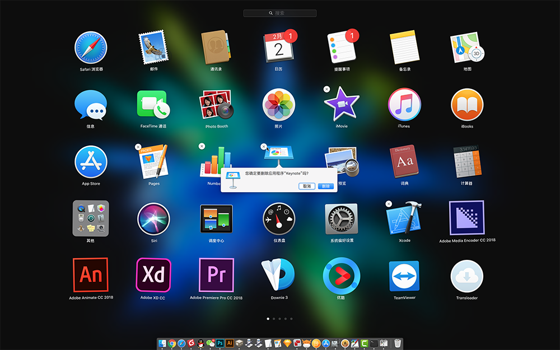Open Sketch diamond icon in Dock
This screenshot has width=560, height=350.
[287, 343]
